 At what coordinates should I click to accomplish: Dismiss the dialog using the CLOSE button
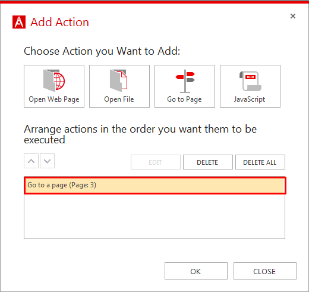[265, 271]
